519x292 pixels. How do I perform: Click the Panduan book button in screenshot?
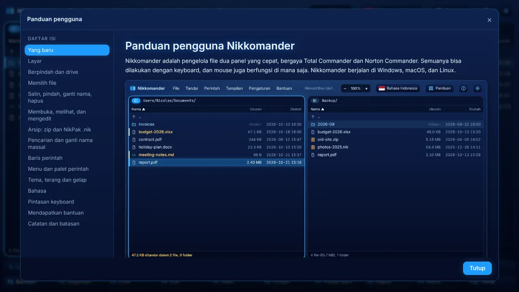(440, 88)
